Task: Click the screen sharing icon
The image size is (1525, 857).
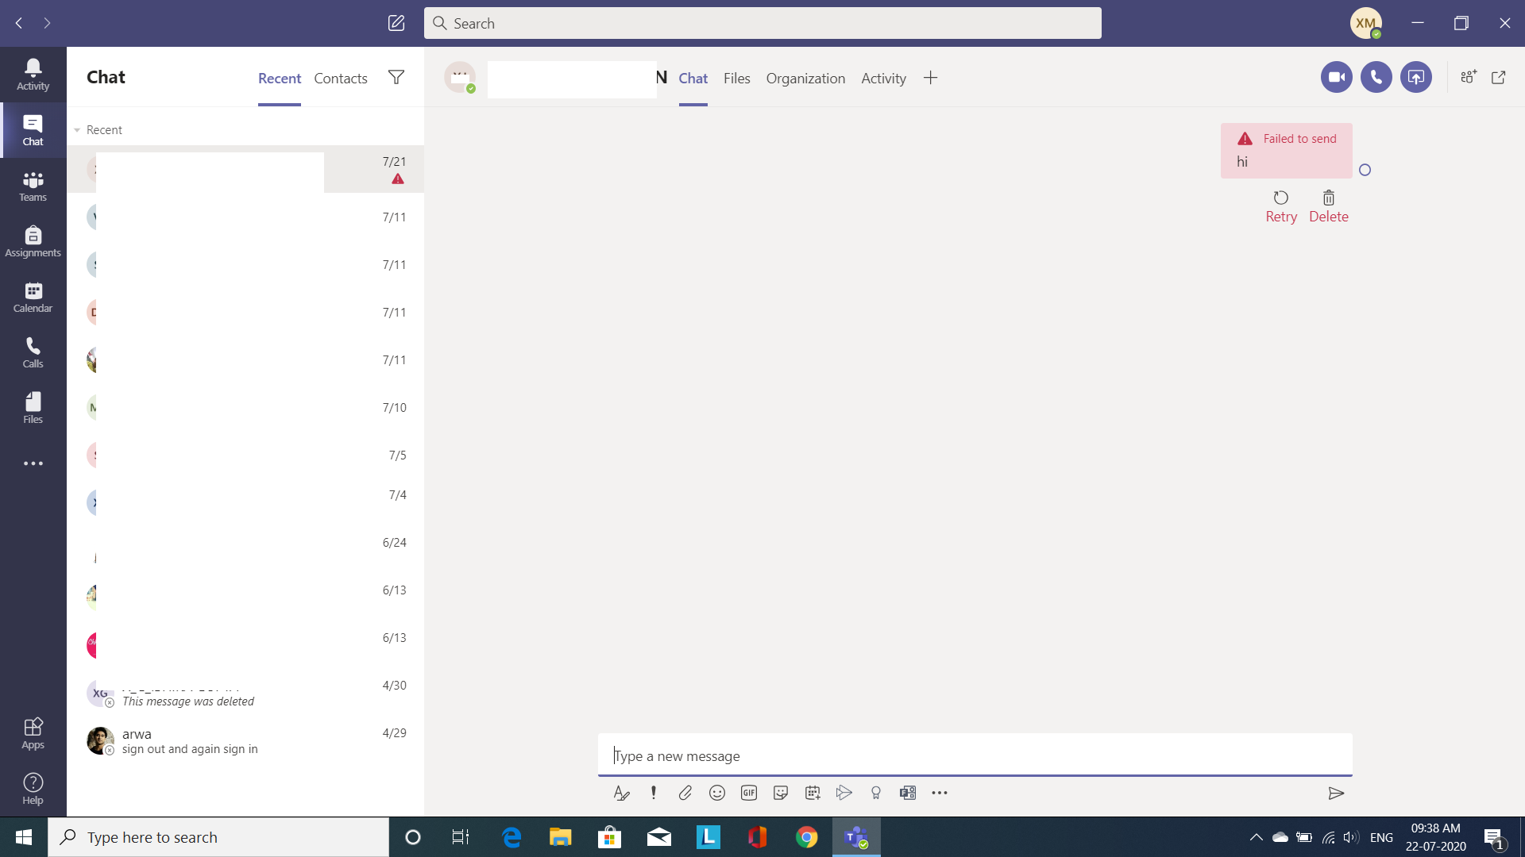Action: pos(1415,77)
